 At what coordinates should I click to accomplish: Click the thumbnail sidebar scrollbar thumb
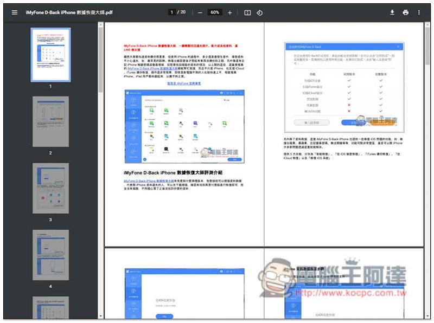[x=100, y=60]
